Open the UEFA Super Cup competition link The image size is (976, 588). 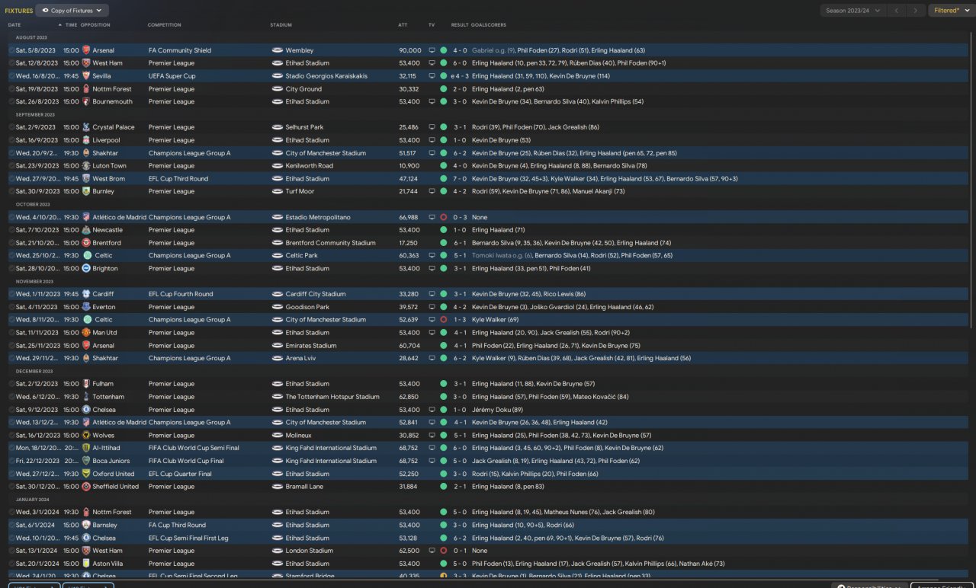(172, 76)
